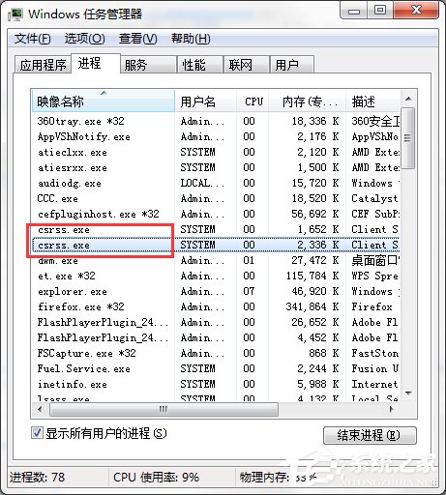Screen dimensions: 446x495
Task: Click memory value 341,864 K
Action: pos(312,306)
